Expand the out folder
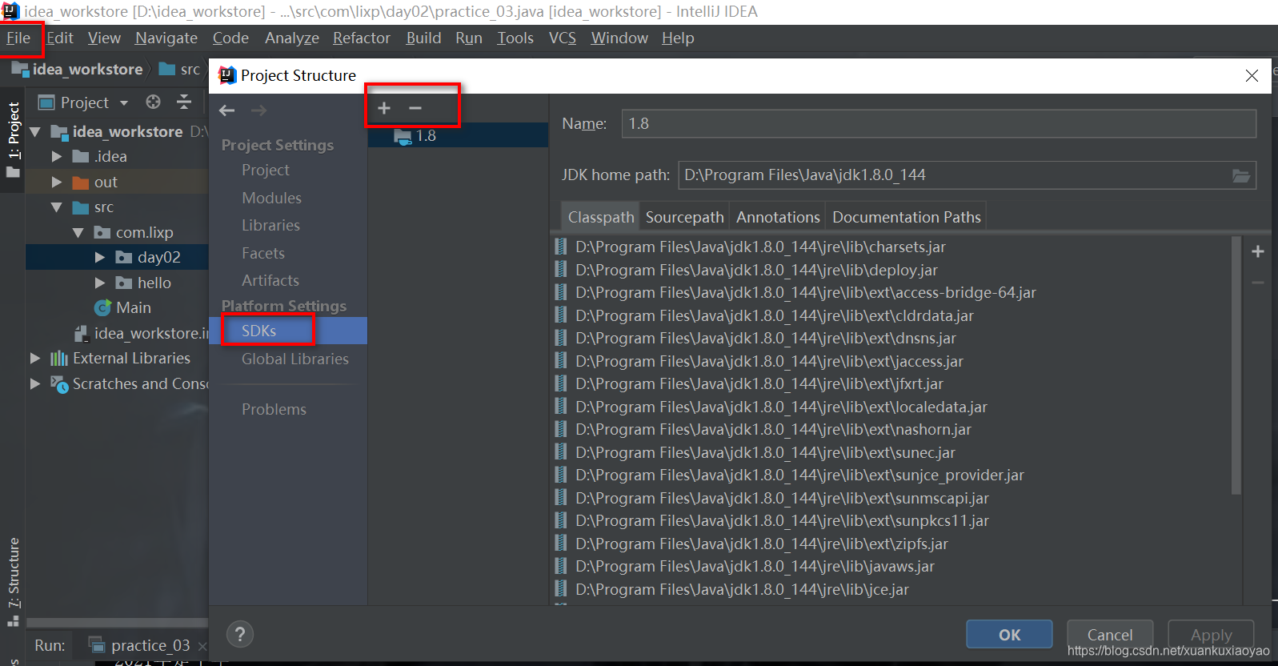1278x666 pixels. pos(57,182)
